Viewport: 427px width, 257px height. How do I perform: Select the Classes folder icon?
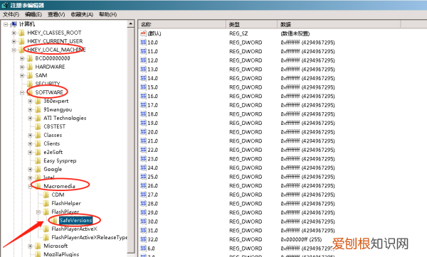[x=38, y=135]
